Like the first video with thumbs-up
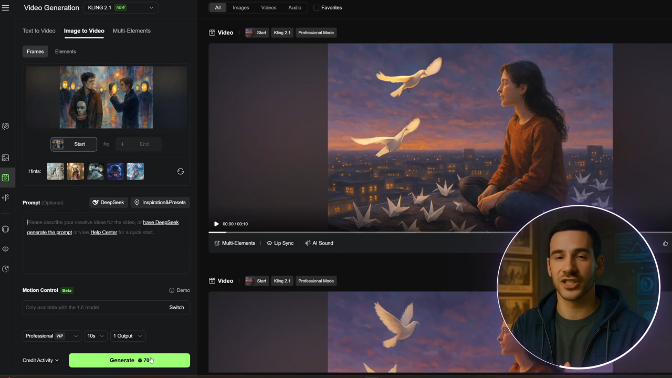This screenshot has width=672, height=378. coord(665,243)
